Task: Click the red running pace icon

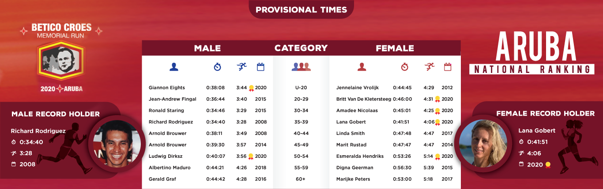Action: tap(429, 67)
